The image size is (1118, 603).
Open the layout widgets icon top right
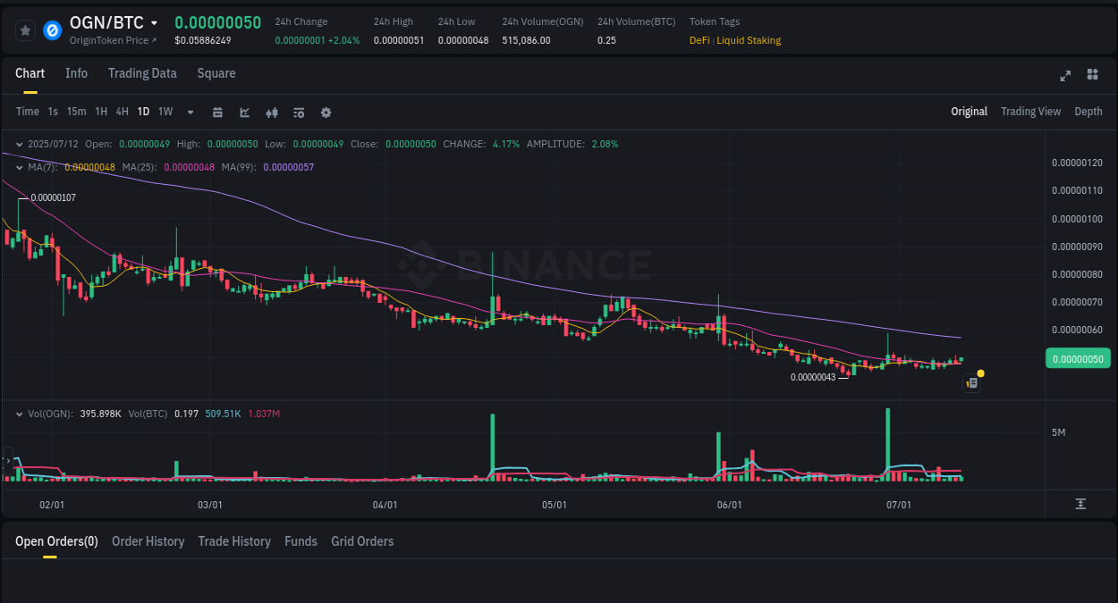(x=1092, y=76)
